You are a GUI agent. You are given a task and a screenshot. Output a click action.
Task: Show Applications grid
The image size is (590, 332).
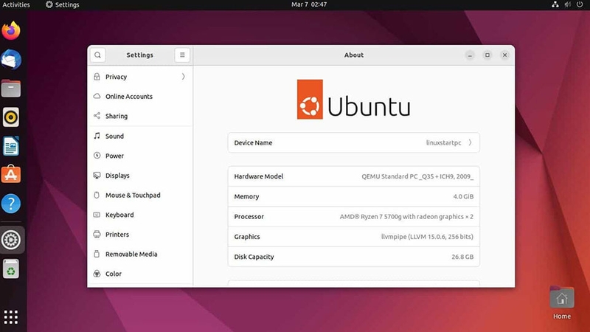click(x=11, y=317)
